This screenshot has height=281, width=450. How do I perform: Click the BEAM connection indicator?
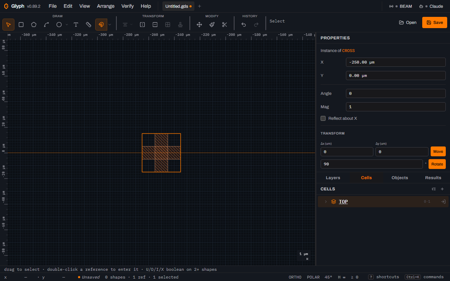click(400, 6)
